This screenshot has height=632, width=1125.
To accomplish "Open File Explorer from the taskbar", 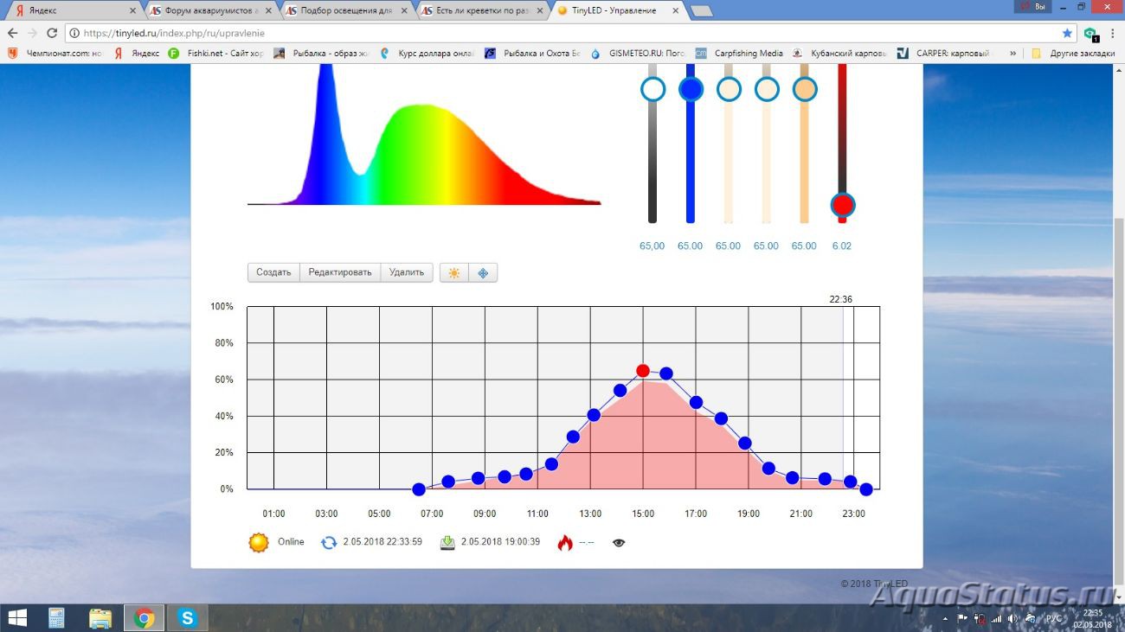I will coord(100,618).
